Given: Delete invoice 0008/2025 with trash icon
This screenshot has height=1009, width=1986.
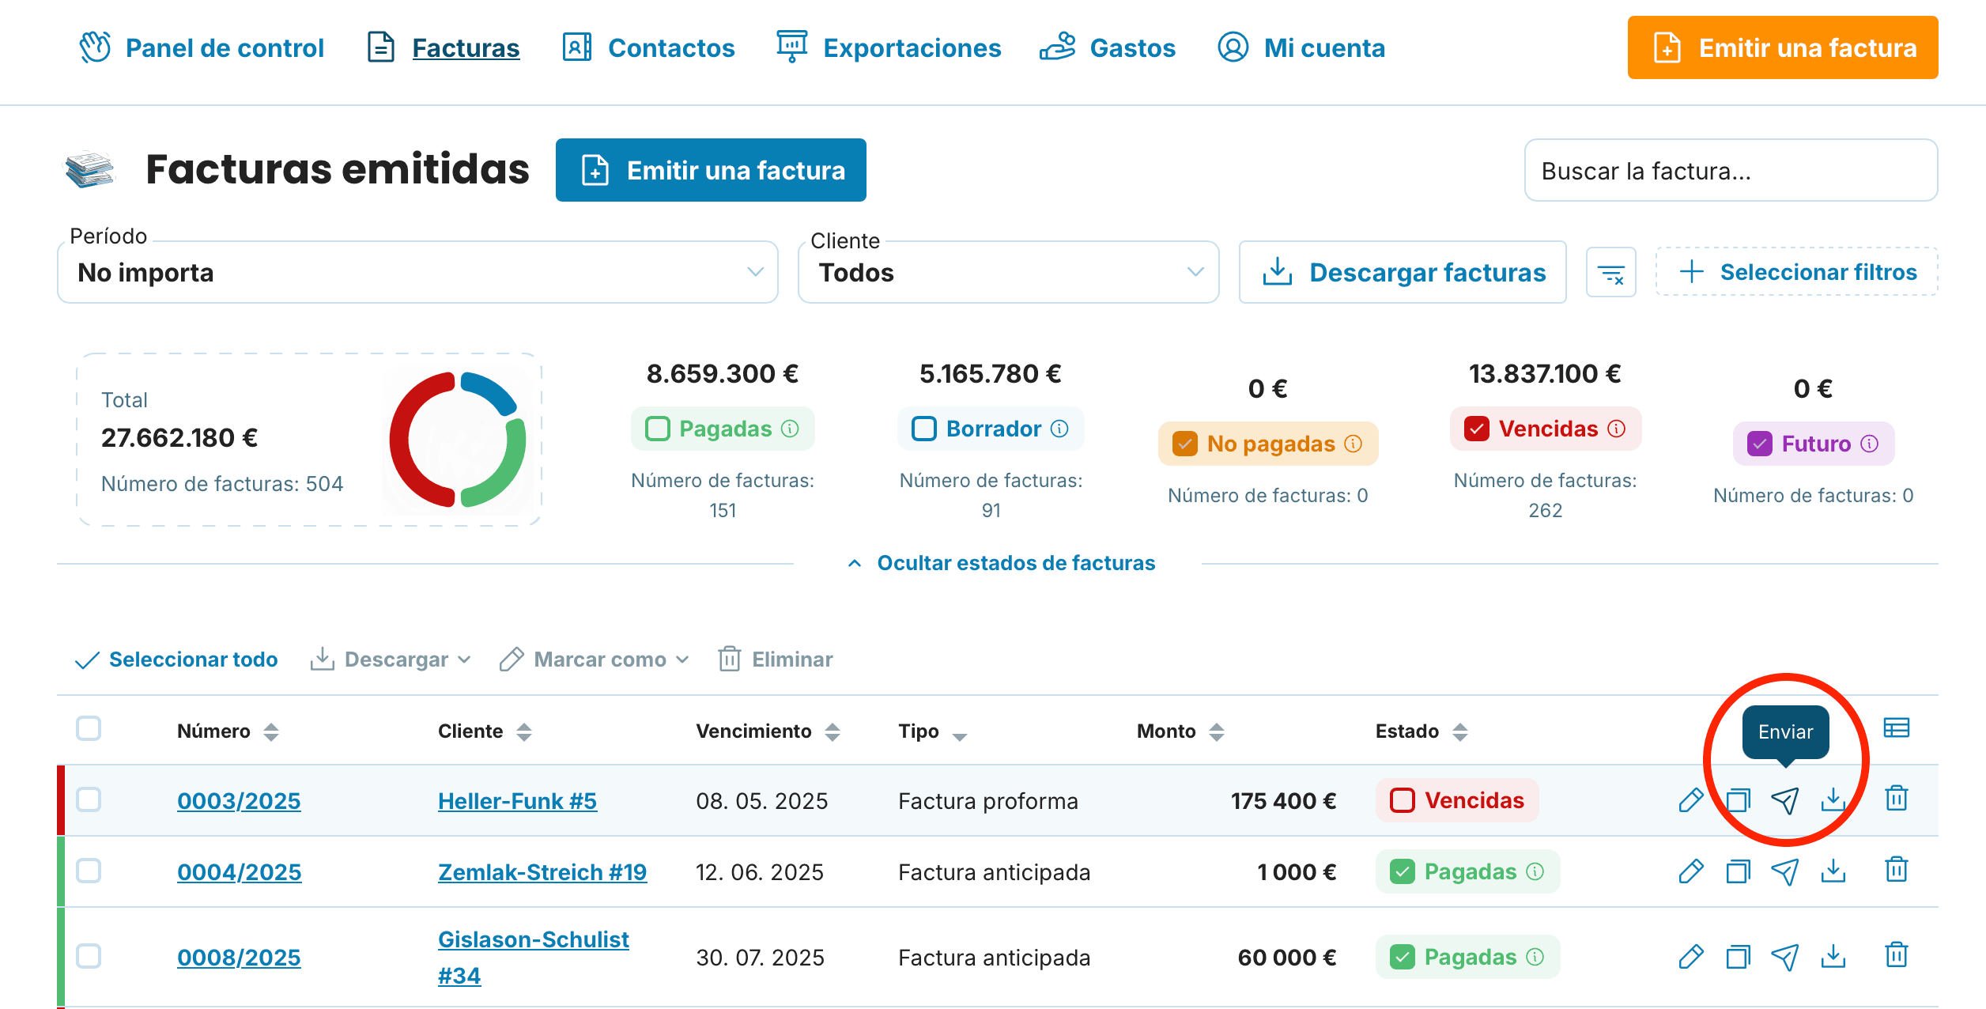Looking at the screenshot, I should click(1897, 955).
